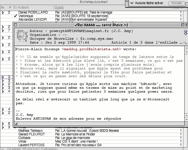Expand the thread showing 6 articles
Viewport: 188px width, 150px height.
[x=3, y=124]
